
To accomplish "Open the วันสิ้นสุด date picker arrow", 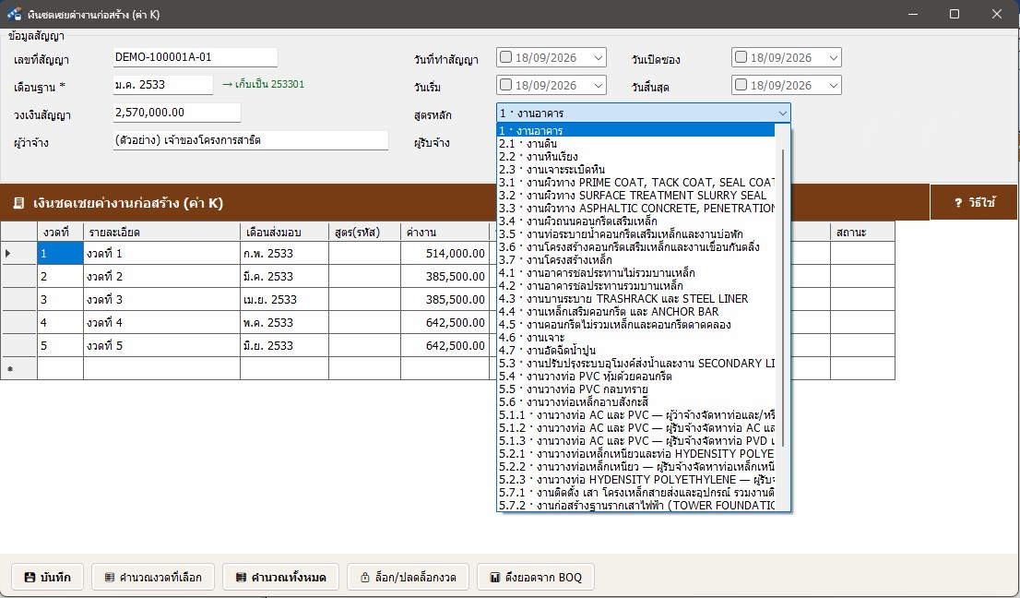I will [x=834, y=85].
